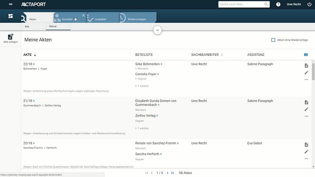315x177 pixels.
Task: Open Akte 22/18 link
Action: (x=29, y=64)
